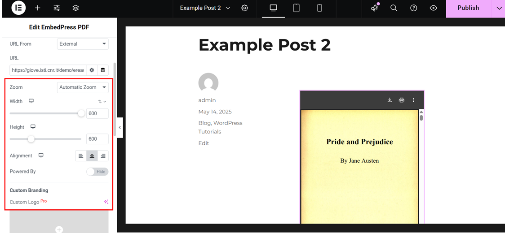Open page settings gear icon
This screenshot has width=505, height=233.
(244, 8)
